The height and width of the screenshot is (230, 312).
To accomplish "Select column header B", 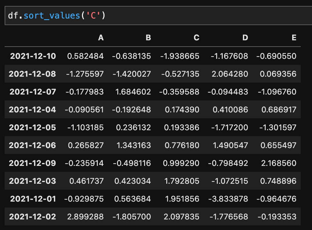I will point(148,38).
